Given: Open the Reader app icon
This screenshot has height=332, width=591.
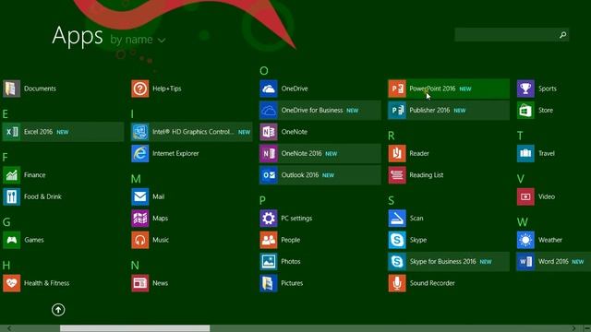Looking at the screenshot, I should point(397,153).
